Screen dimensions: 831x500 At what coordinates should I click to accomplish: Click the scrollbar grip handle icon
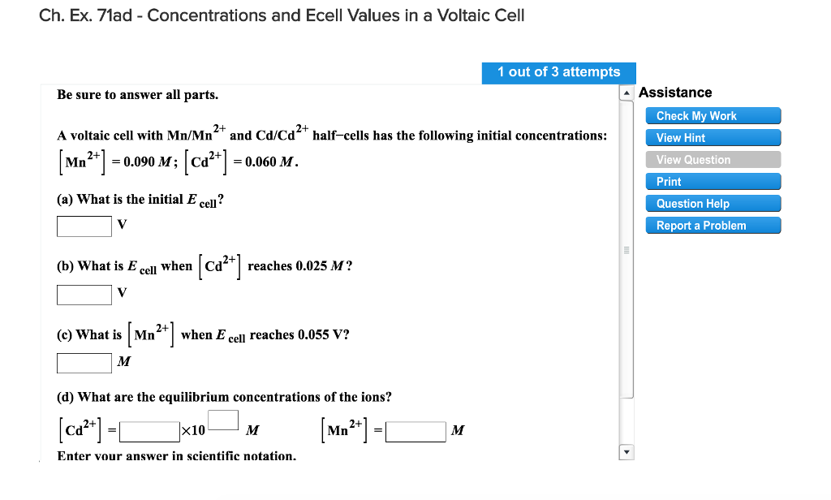626,251
